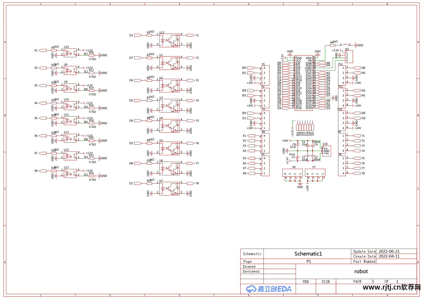Select the Update Date value 2022-06-21
The height and width of the screenshot is (299, 423).
point(389,251)
